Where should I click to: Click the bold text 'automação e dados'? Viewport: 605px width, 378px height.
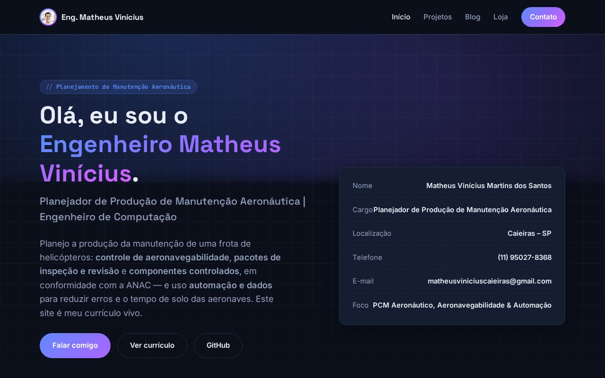pyautogui.click(x=231, y=285)
